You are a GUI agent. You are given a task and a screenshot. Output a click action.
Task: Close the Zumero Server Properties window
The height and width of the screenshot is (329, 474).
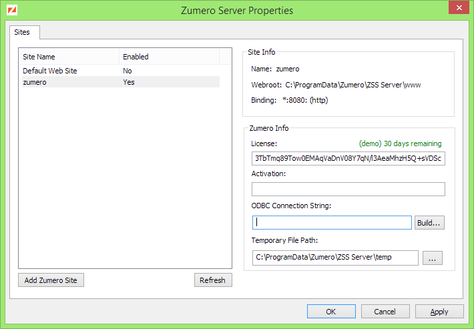(x=458, y=9)
